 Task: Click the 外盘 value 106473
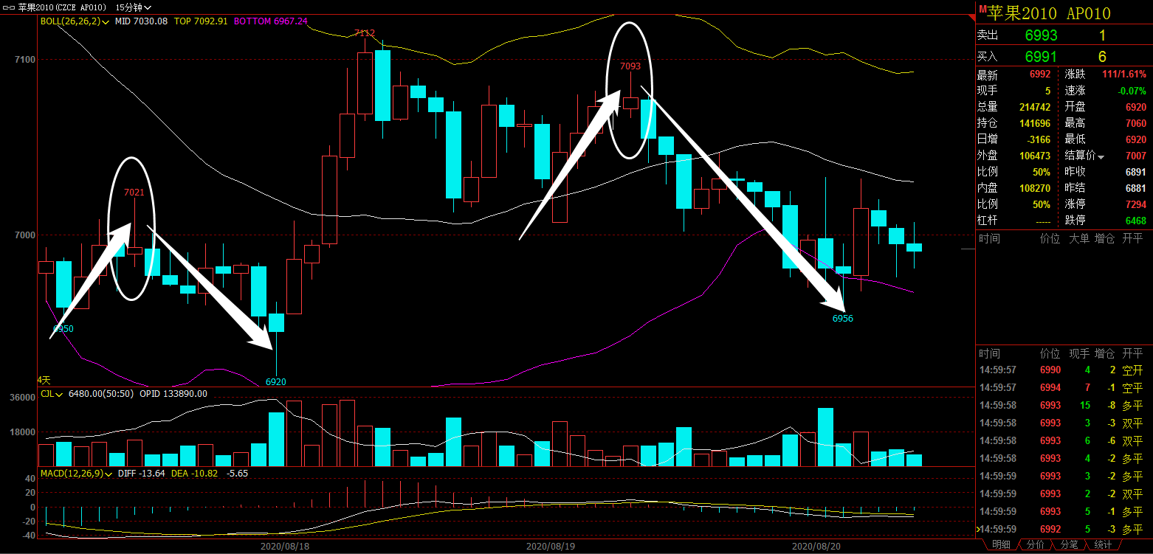coord(1034,156)
